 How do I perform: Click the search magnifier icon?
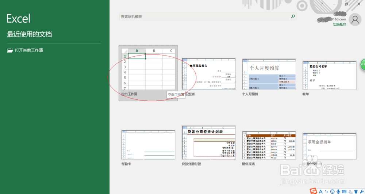tap(293, 16)
